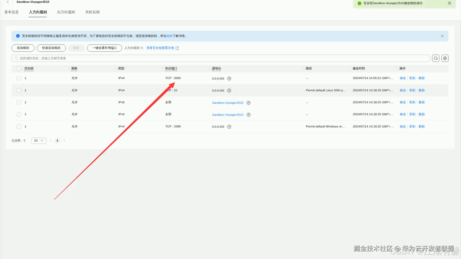Viewport: 461px width, 259px height.
Task: Go to the previous page of rules
Action: click(51, 141)
